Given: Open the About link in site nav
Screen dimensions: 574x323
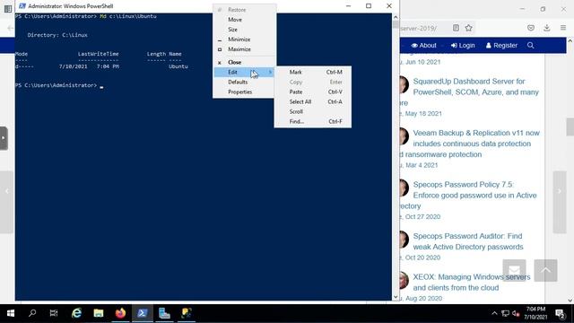Looking at the screenshot, I should (424, 46).
